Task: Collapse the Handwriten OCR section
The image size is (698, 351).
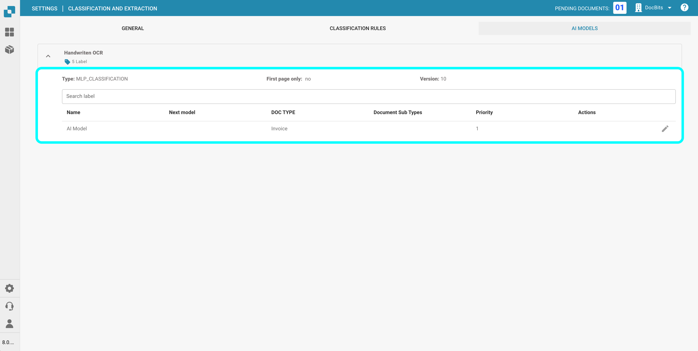Action: pos(48,56)
